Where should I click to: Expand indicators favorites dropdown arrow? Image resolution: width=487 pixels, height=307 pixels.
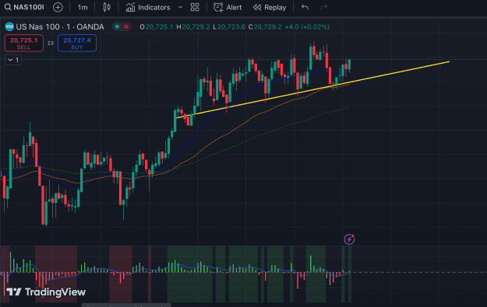[180, 7]
